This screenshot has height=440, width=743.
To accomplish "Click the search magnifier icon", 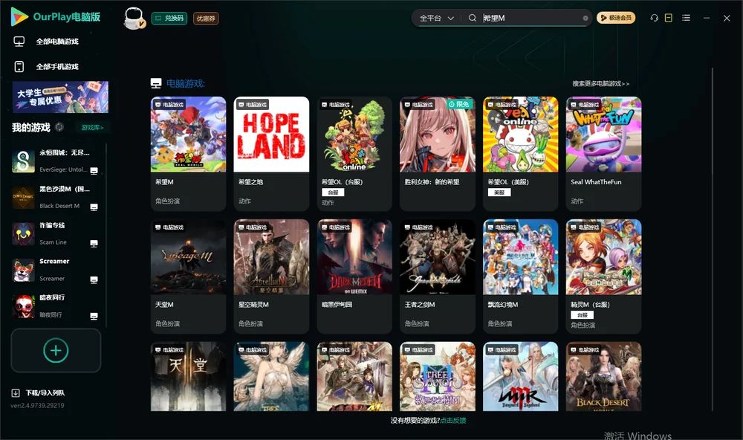I will (472, 18).
